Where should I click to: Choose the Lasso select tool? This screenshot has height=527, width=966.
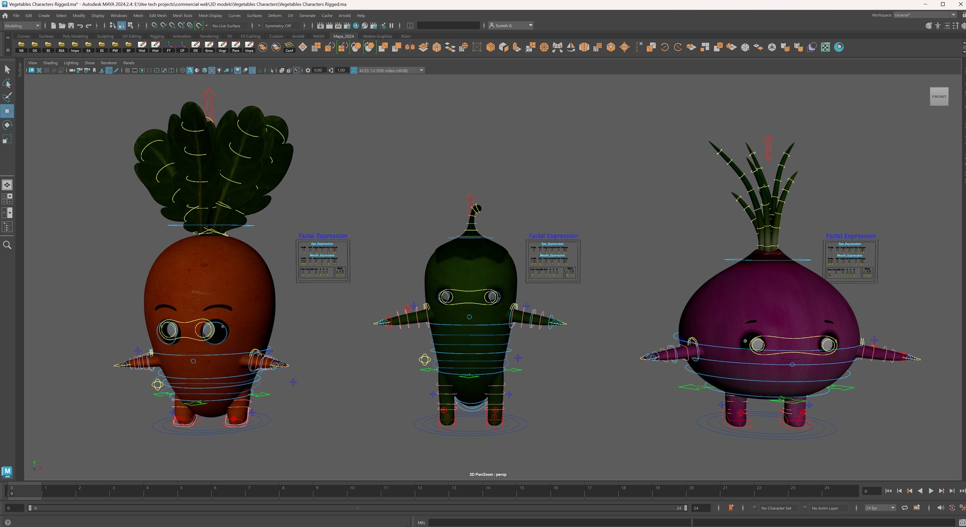click(x=7, y=83)
